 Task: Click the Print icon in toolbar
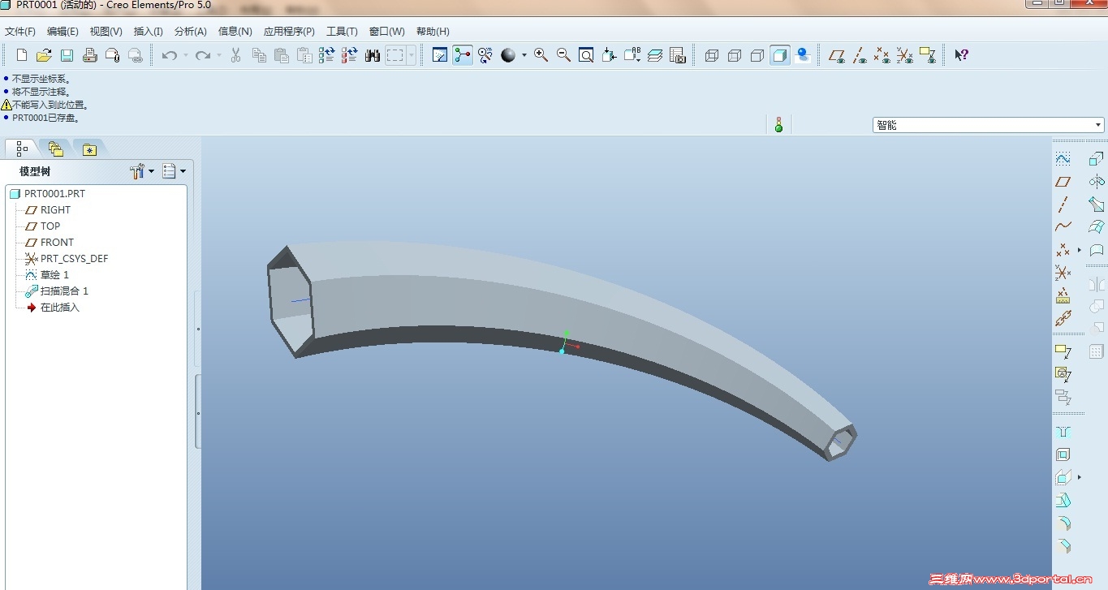90,55
